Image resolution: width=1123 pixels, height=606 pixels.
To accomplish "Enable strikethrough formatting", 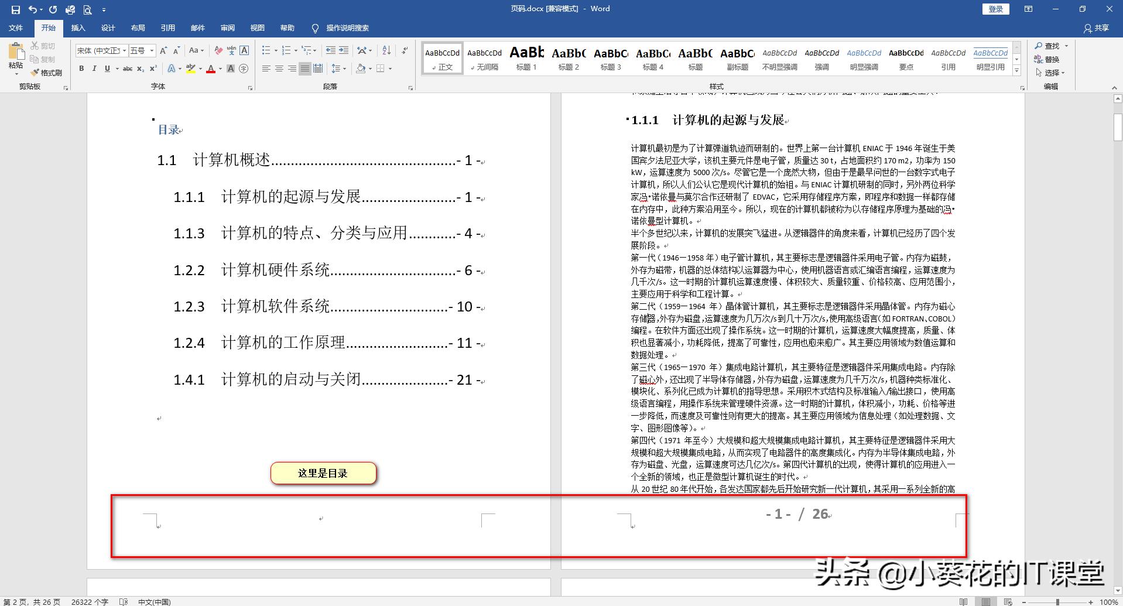I will (128, 69).
